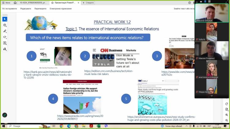Open Viber from taskbar
The height and width of the screenshot is (129, 230).
(106, 126)
